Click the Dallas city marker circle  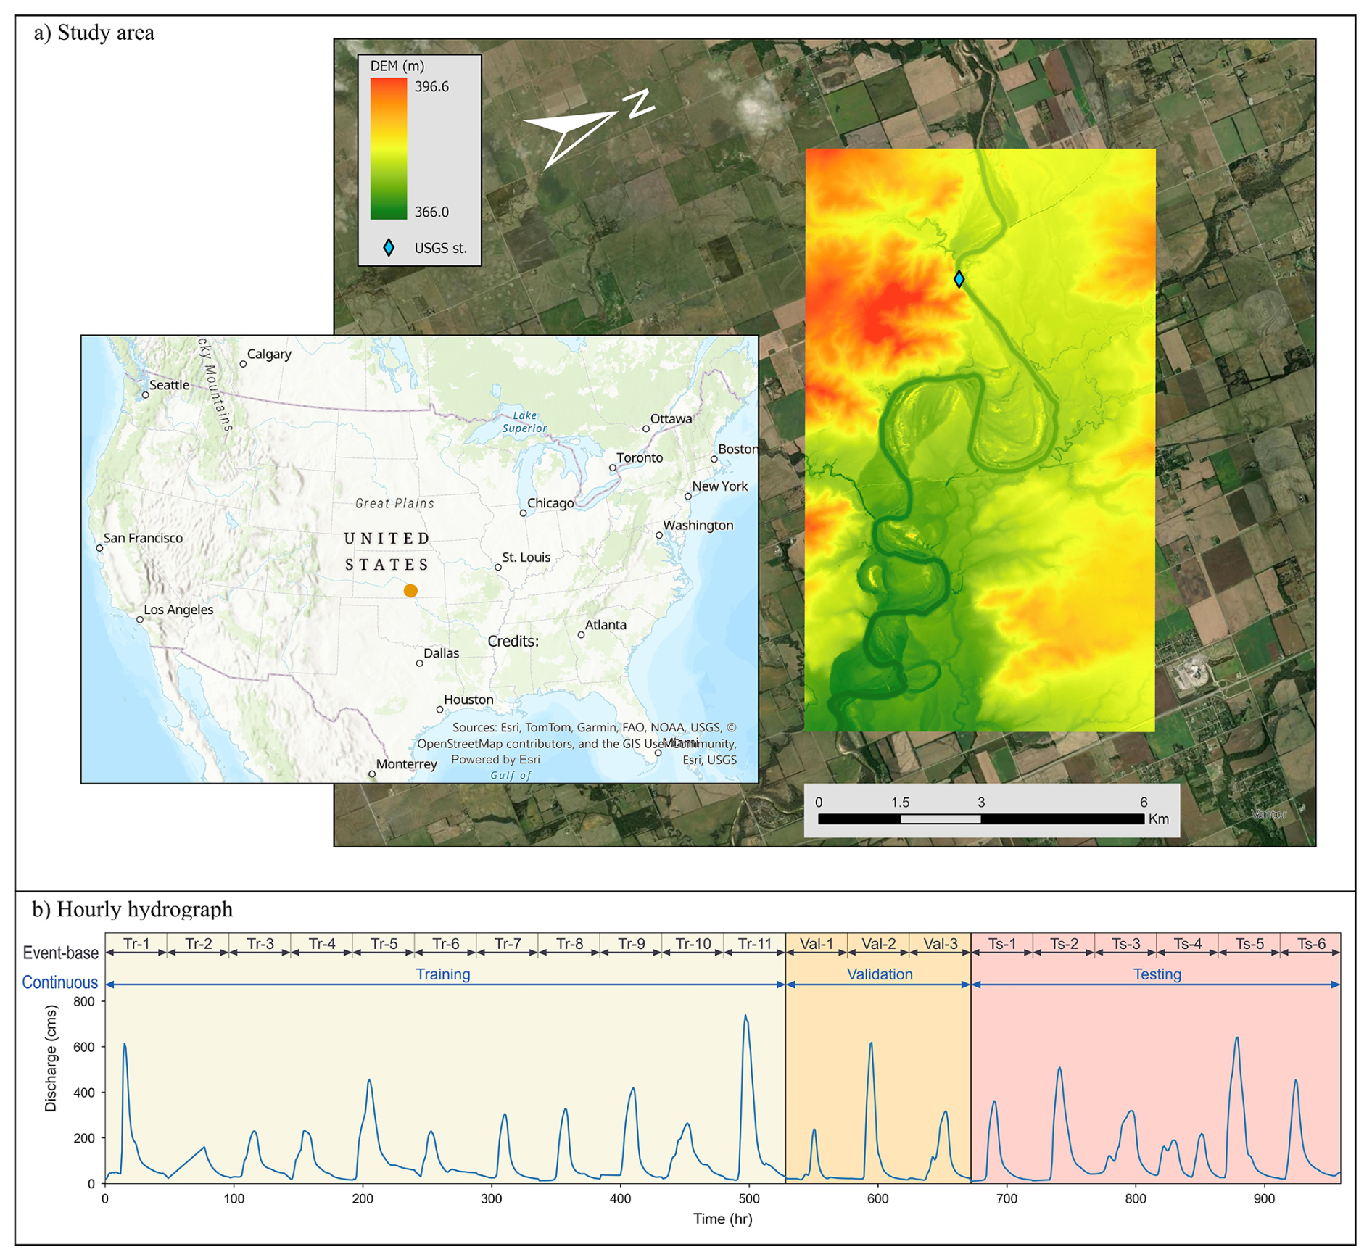tap(419, 663)
